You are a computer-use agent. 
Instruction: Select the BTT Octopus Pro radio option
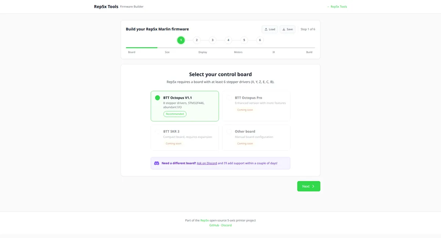click(x=229, y=98)
